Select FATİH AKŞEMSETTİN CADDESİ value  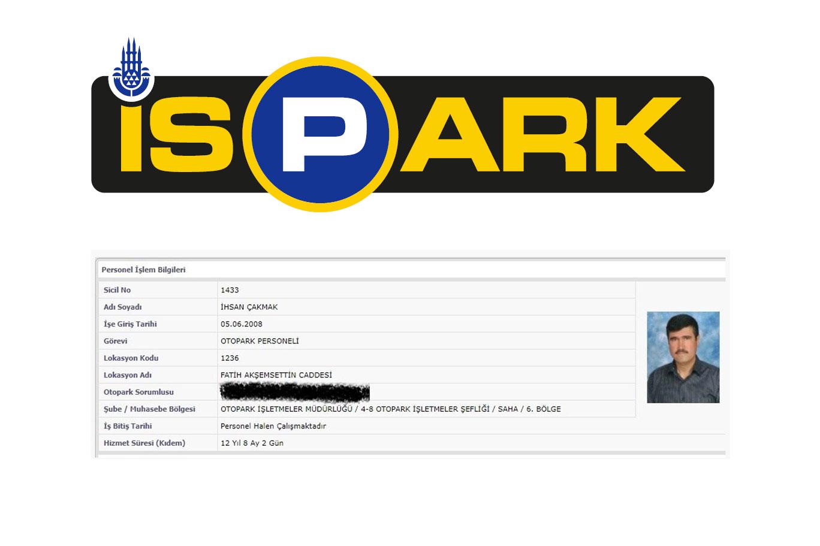276,375
